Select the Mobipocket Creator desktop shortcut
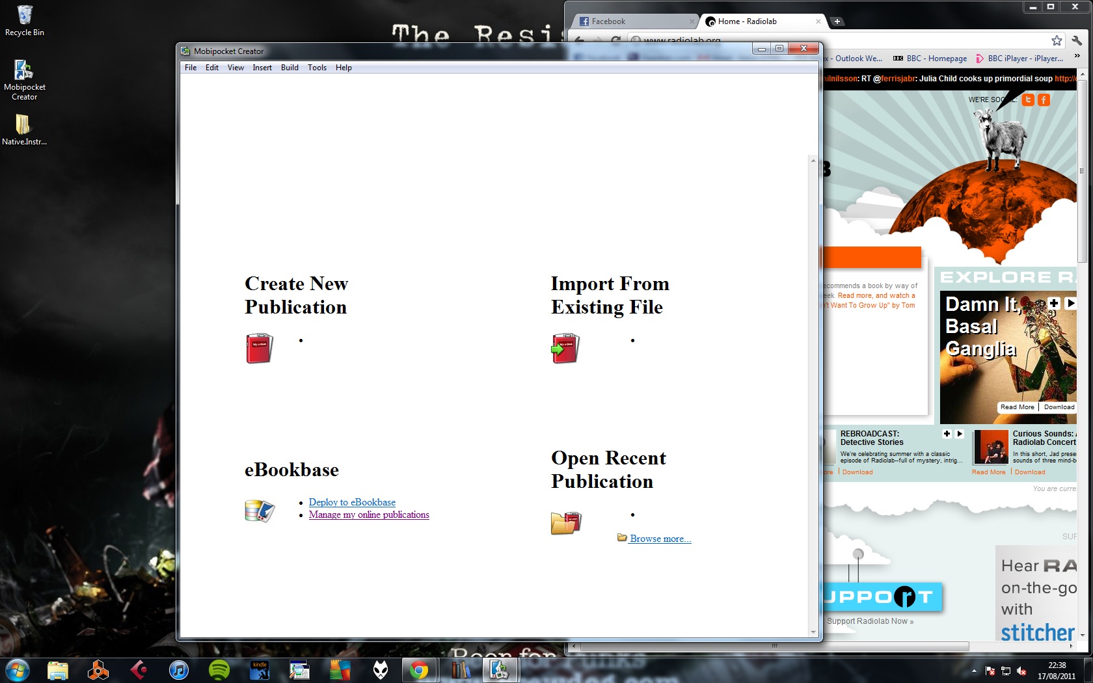This screenshot has width=1093, height=683. point(25,79)
